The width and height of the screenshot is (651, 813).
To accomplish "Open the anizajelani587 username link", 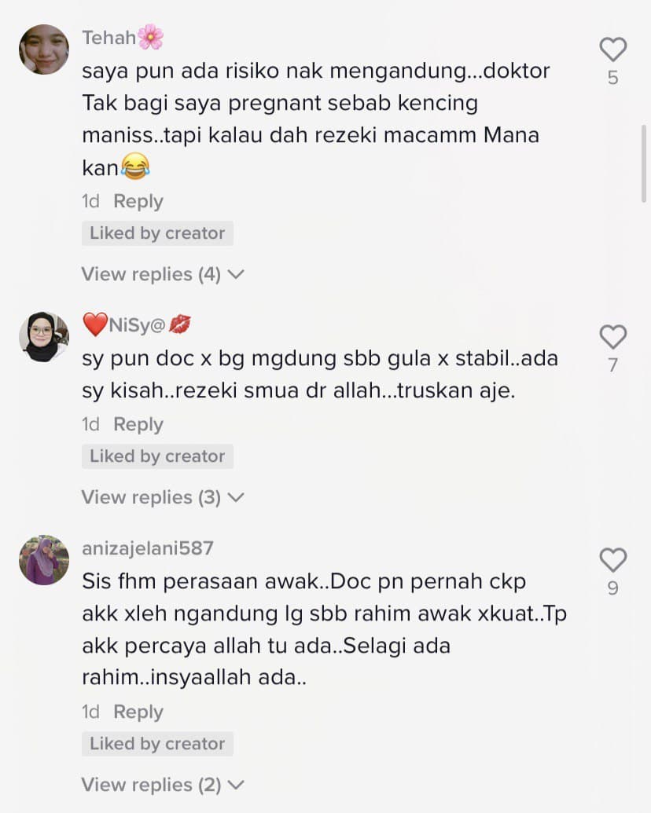I will coord(148,548).
